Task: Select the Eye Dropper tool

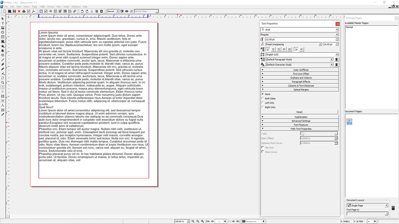Action: [3, 114]
